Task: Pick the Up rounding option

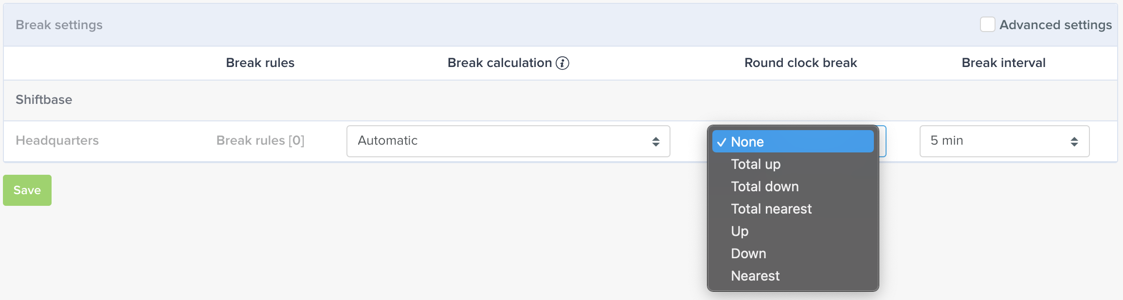Action: click(793, 231)
